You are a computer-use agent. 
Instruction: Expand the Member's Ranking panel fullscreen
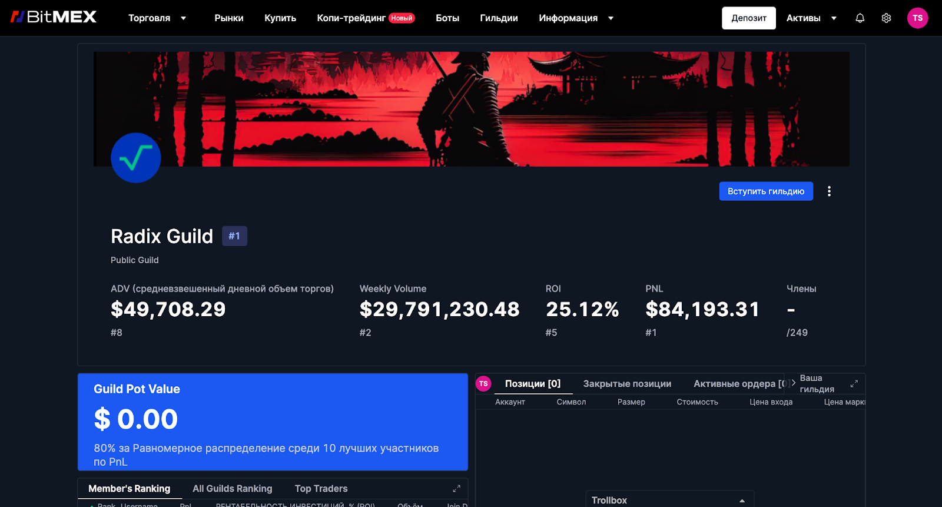coord(456,489)
